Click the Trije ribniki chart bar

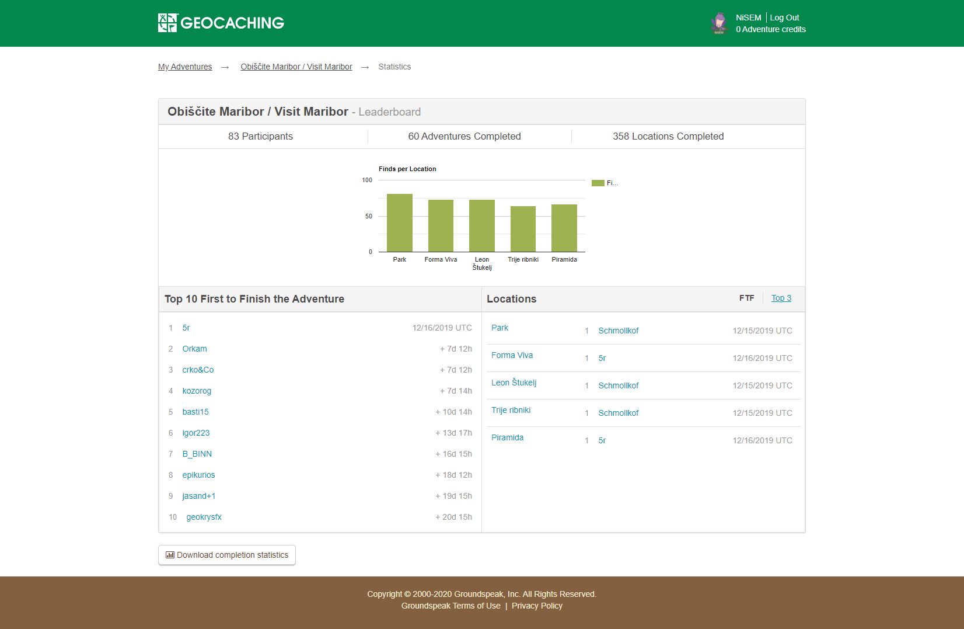coord(523,229)
